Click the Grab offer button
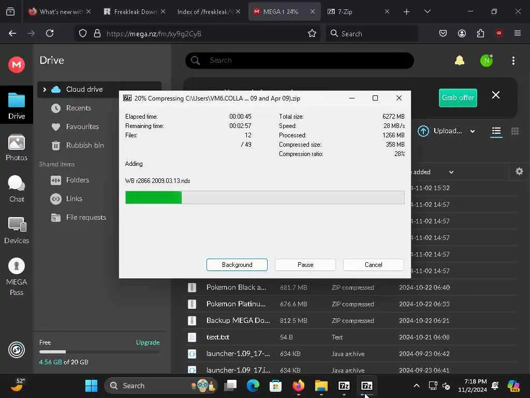The image size is (530, 398). click(458, 98)
